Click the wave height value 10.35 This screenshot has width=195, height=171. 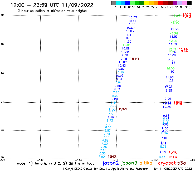coord(133,17)
